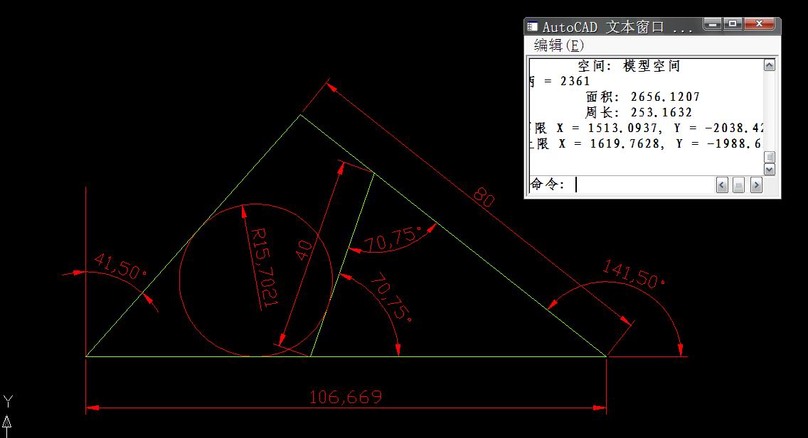Focus the 命令: command input field
808x438 pixels.
tap(621, 185)
